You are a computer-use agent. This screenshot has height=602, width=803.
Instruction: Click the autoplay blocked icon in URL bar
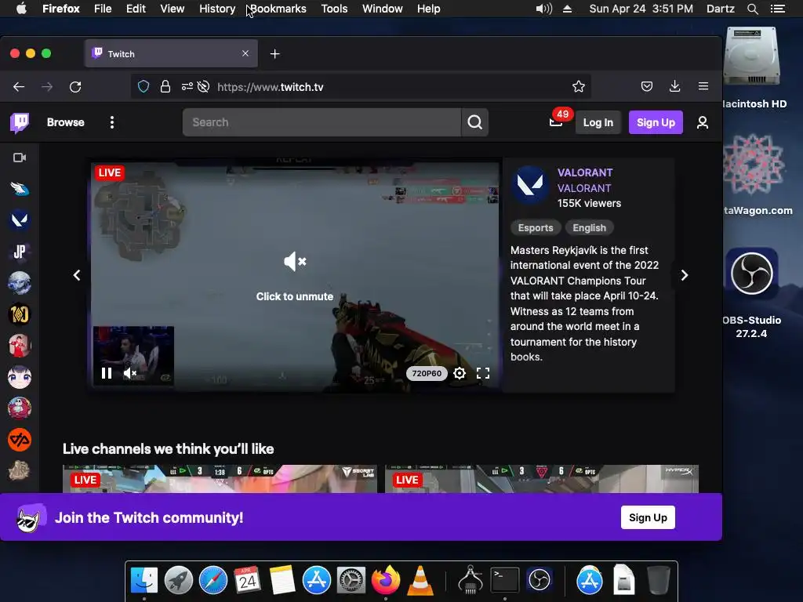(203, 87)
